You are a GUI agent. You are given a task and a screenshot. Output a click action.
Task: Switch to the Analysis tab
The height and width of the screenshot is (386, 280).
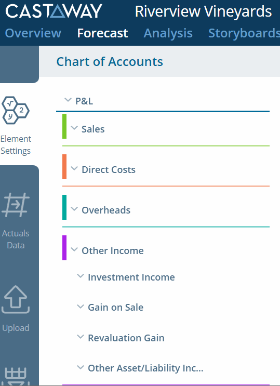point(168,33)
